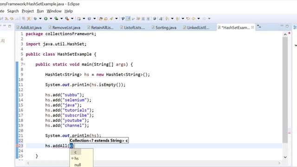Switch to the Sorting.java tab

tap(164, 28)
